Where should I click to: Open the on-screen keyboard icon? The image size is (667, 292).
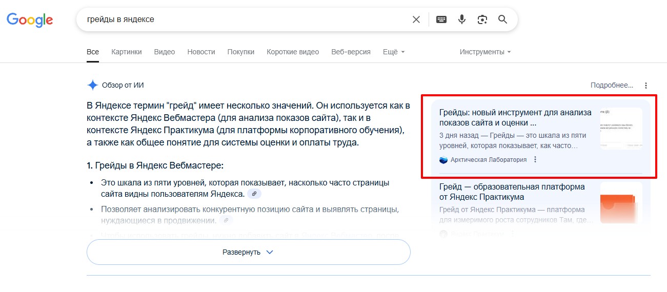point(441,19)
